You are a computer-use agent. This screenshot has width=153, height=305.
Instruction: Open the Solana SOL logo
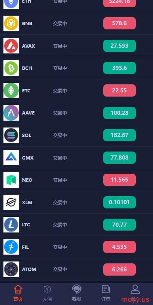pos(11,135)
